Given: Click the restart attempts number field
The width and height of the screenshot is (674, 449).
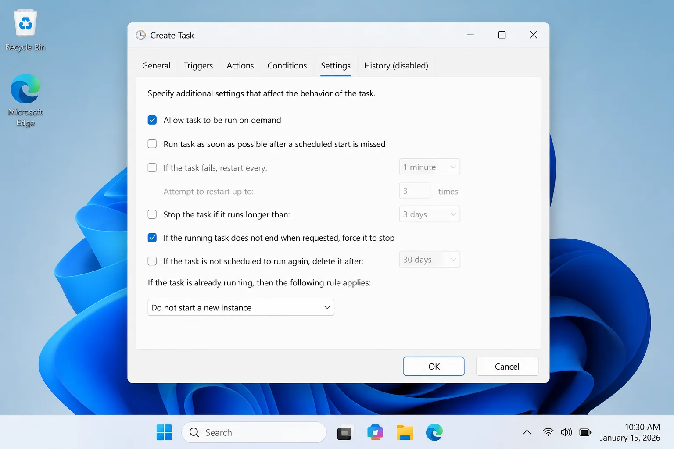Looking at the screenshot, I should tap(415, 191).
